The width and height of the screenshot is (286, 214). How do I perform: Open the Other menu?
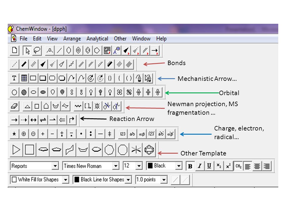120,39
